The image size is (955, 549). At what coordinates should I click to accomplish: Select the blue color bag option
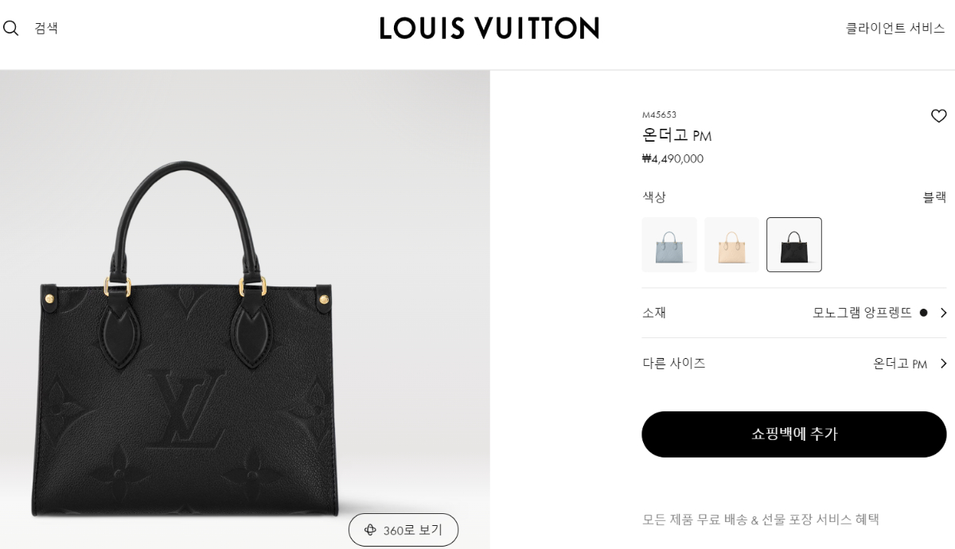click(x=669, y=245)
